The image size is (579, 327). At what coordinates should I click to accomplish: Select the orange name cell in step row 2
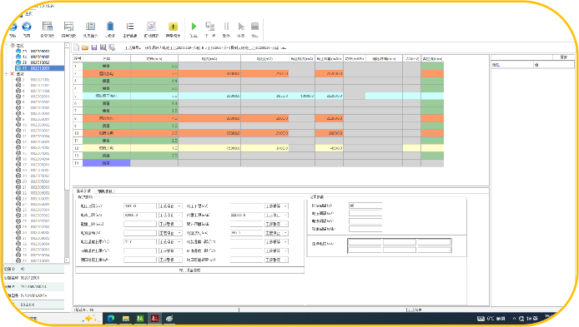106,74
